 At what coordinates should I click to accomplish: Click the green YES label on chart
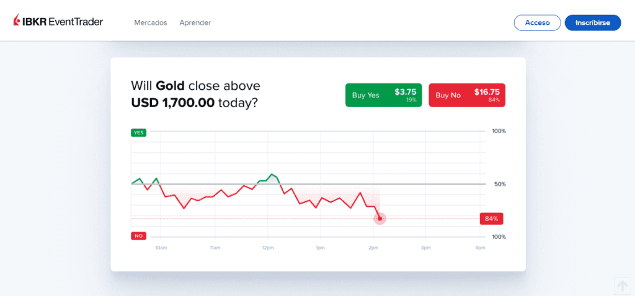pyautogui.click(x=138, y=132)
